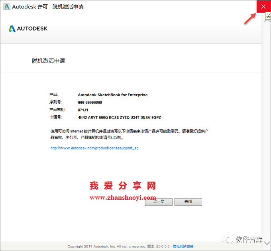Click the serial number 666-69696969
Screen dimensions: 271x251
(x=90, y=103)
